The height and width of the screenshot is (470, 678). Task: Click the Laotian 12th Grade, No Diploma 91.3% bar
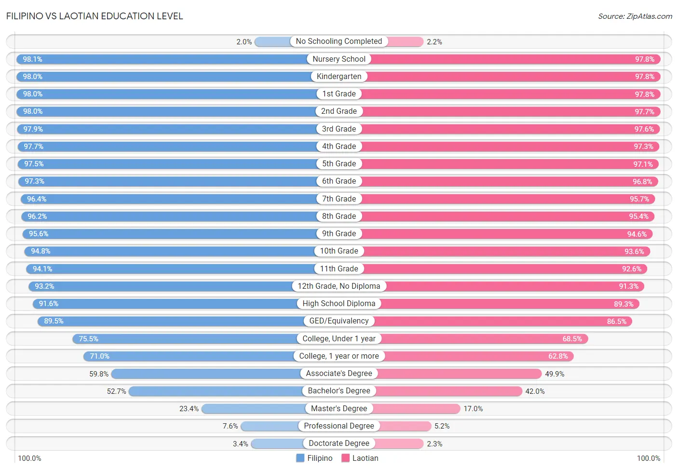(x=492, y=286)
